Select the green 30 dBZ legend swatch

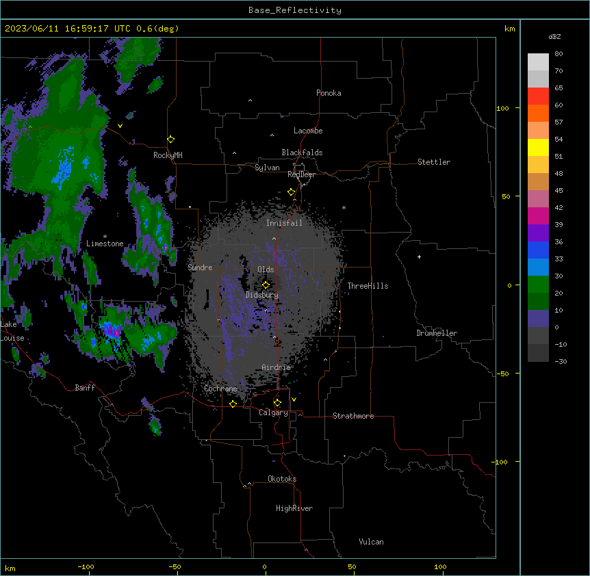click(x=538, y=285)
